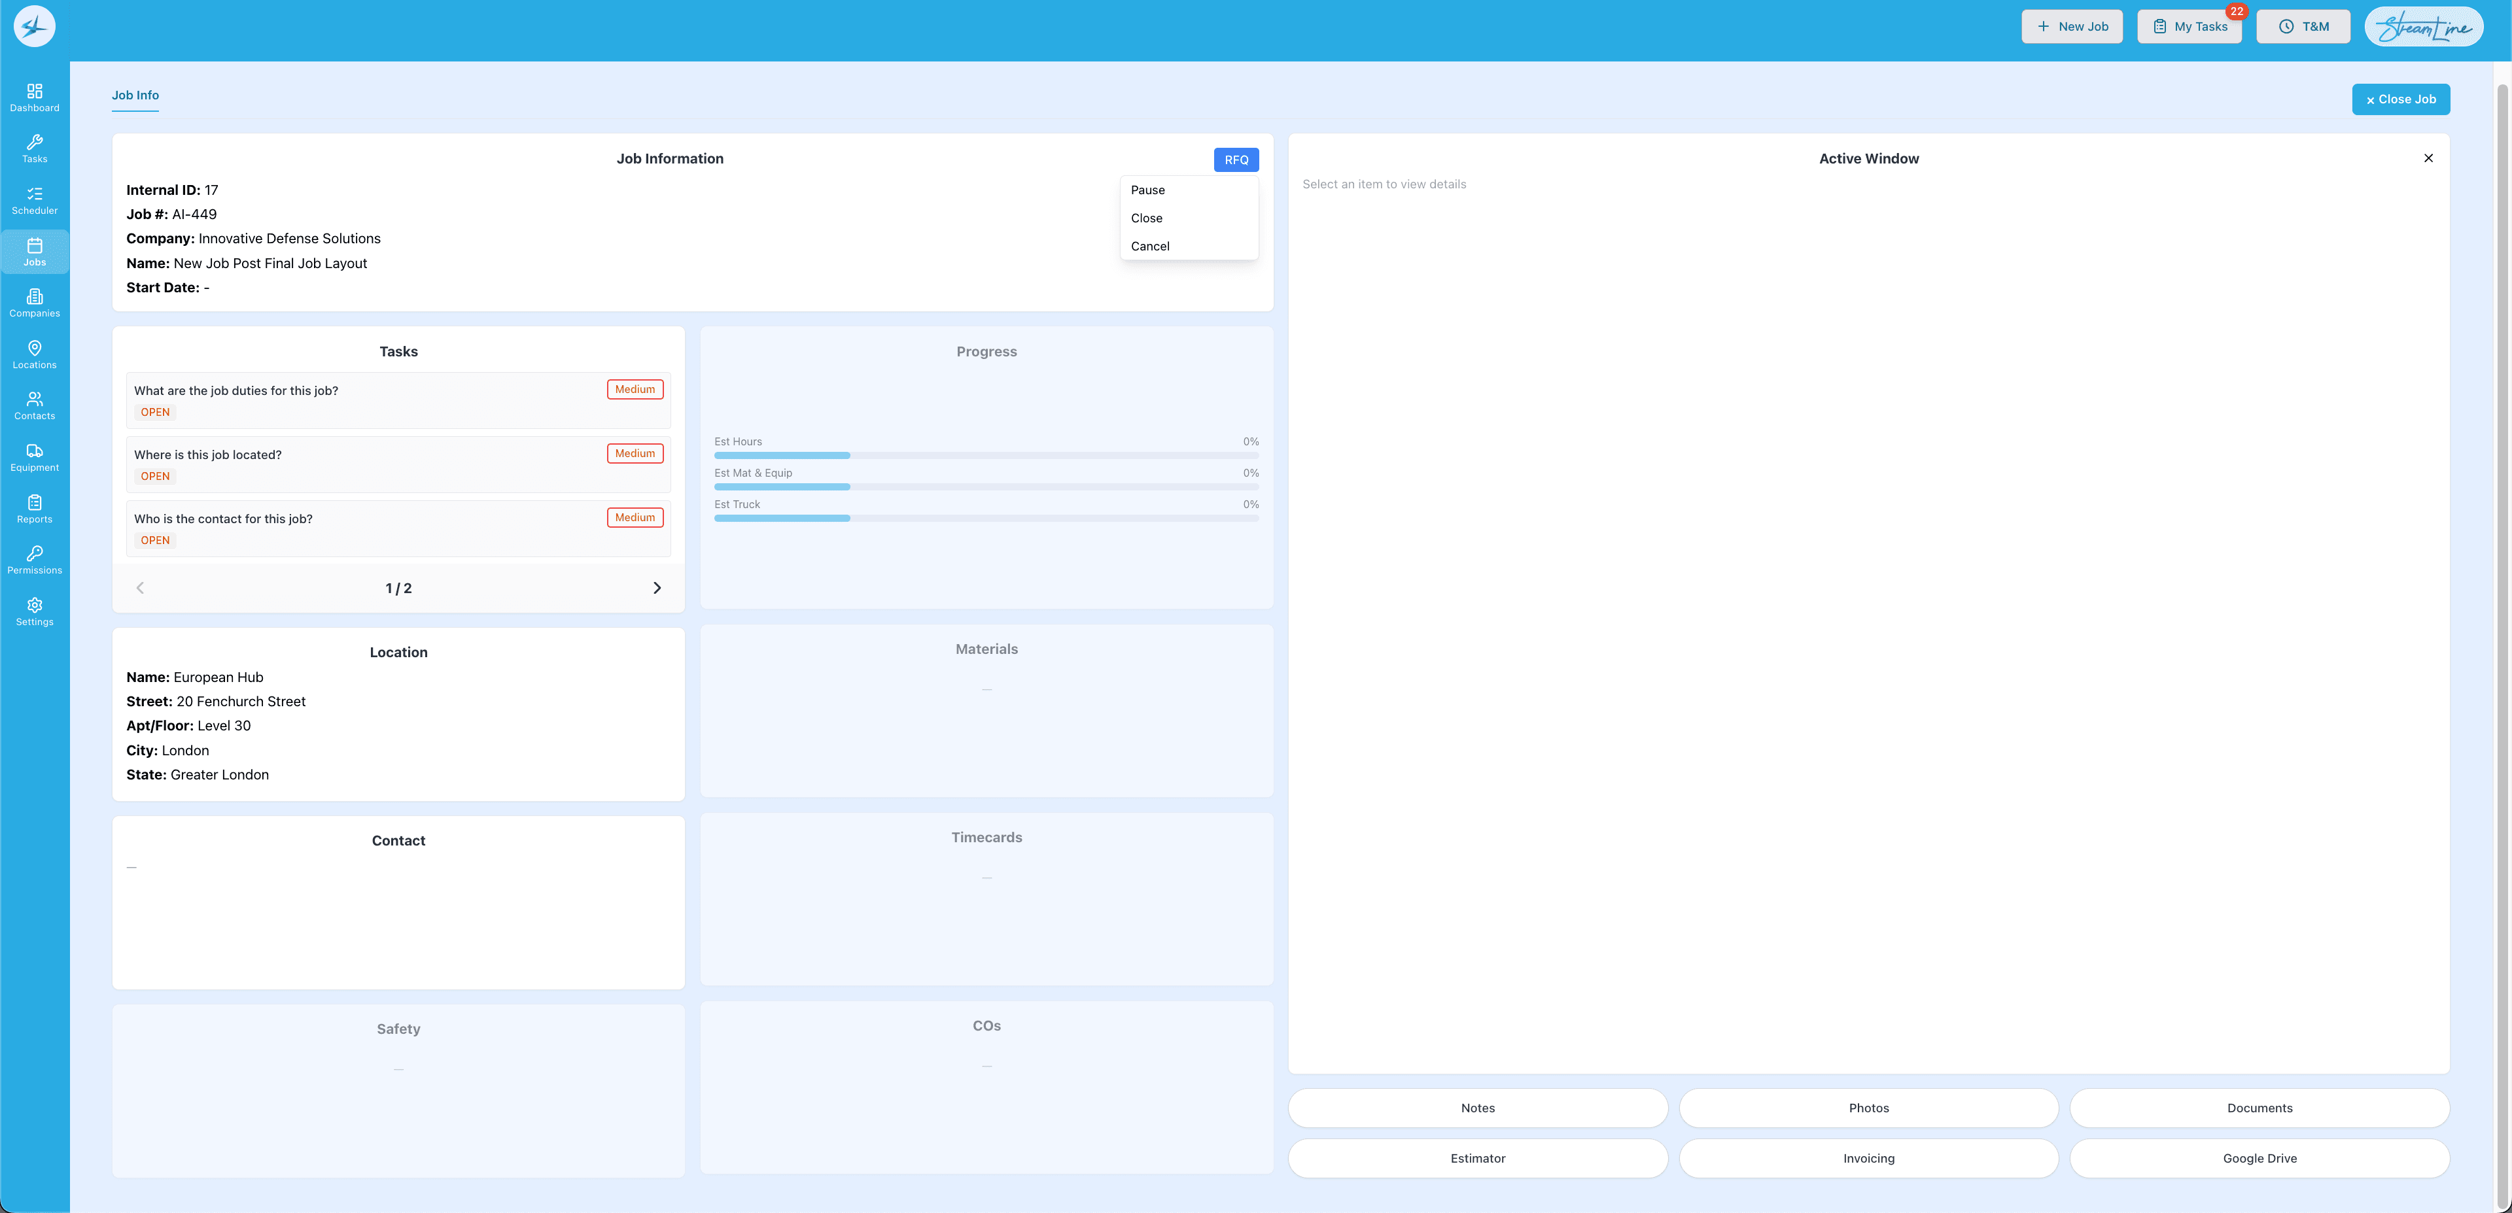Screen dimensions: 2512x1213
Task: Select Pause from status menu
Action: (x=1148, y=190)
